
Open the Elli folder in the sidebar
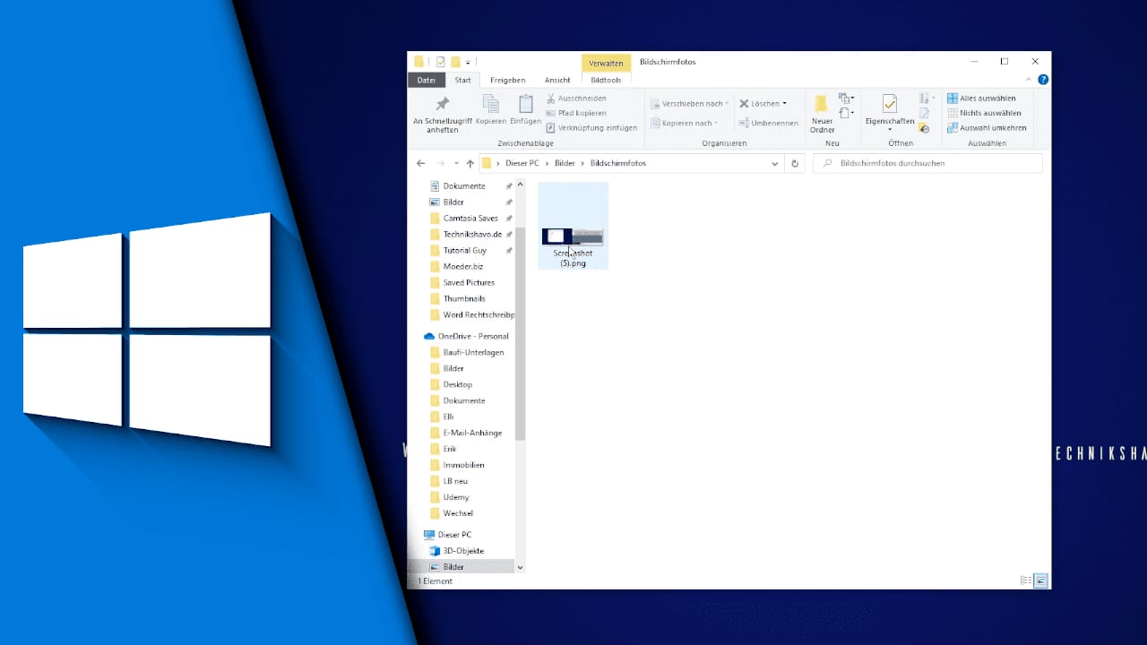tap(448, 417)
